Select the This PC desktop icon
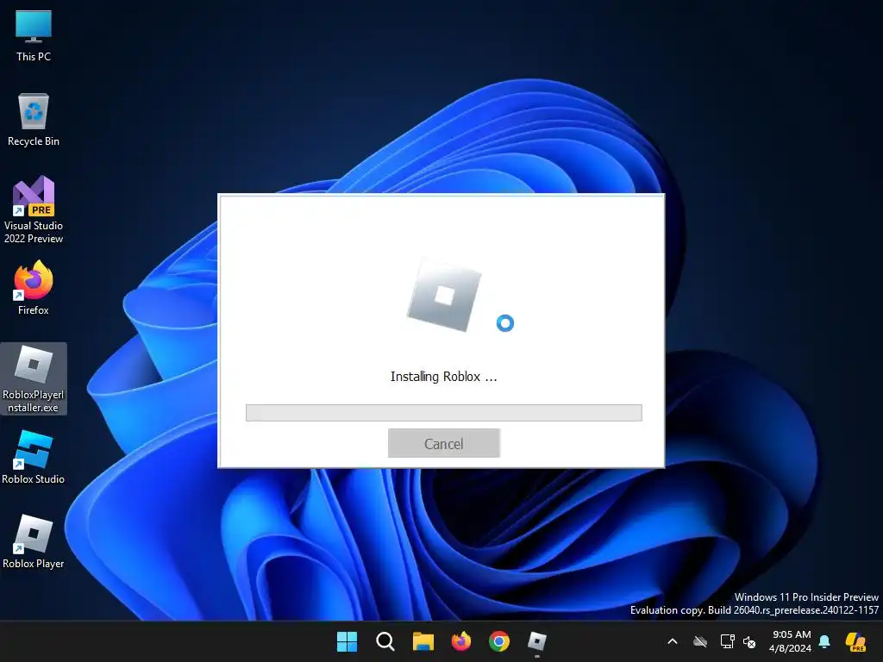 pos(34,35)
